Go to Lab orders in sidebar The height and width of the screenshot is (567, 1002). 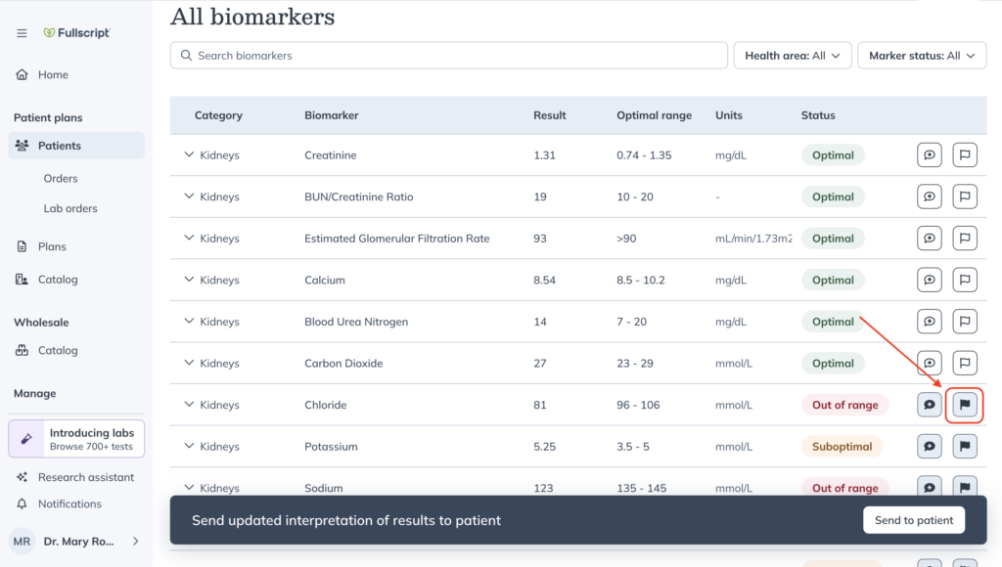click(x=70, y=208)
